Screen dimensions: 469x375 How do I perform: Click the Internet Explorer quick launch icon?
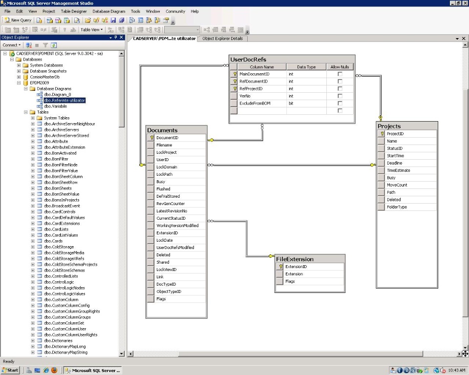[x=46, y=370]
